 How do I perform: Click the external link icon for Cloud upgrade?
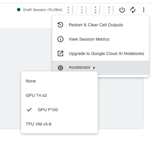pos(60,53)
